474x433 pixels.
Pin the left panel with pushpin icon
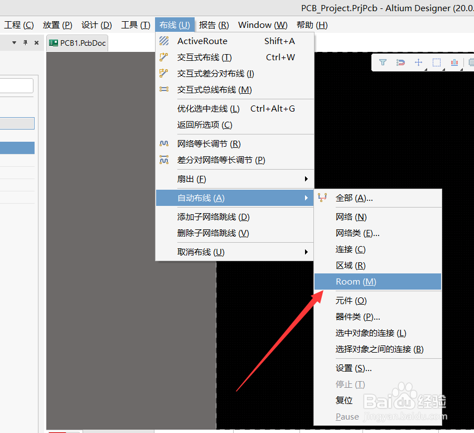pyautogui.click(x=26, y=42)
